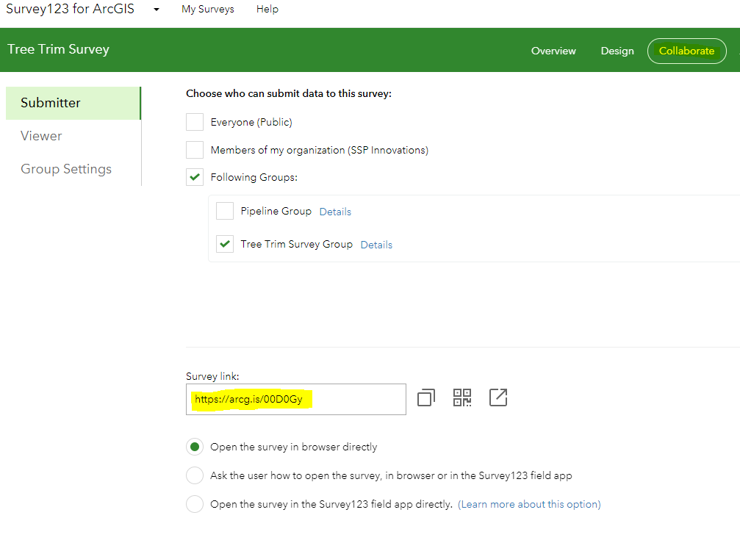Copy the survey link using copy icon
740x554 pixels.
click(426, 397)
